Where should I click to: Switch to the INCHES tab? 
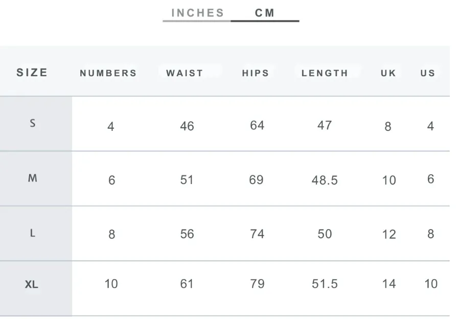click(x=197, y=13)
